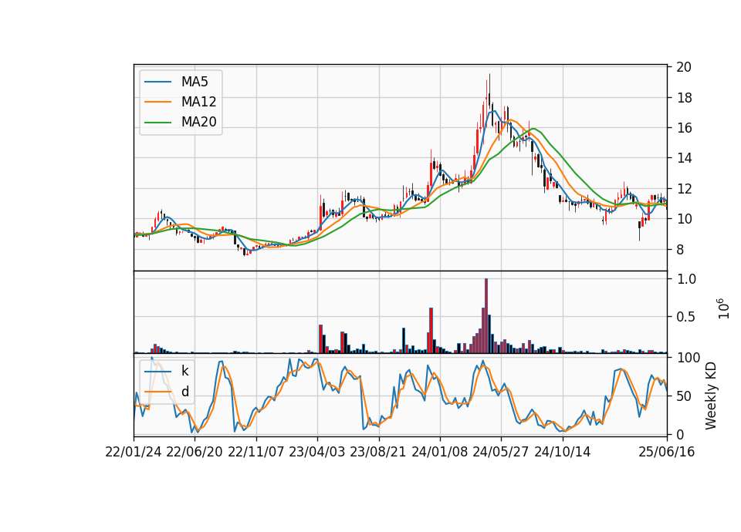
Task: Click the price axis value 14
Action: pos(684,158)
